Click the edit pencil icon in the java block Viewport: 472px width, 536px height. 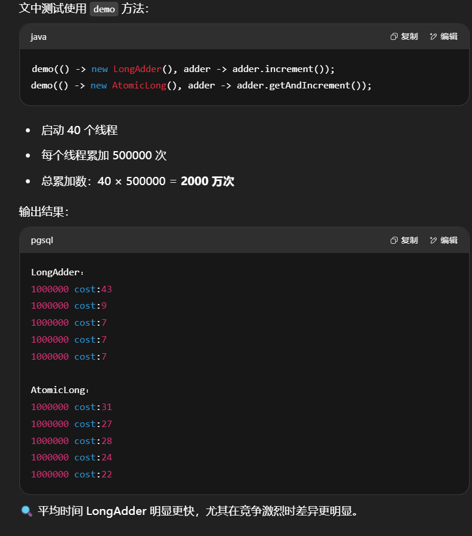(x=433, y=37)
